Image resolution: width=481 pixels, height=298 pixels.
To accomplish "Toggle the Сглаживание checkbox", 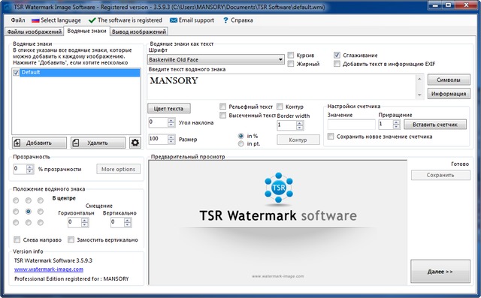I will [x=337, y=55].
